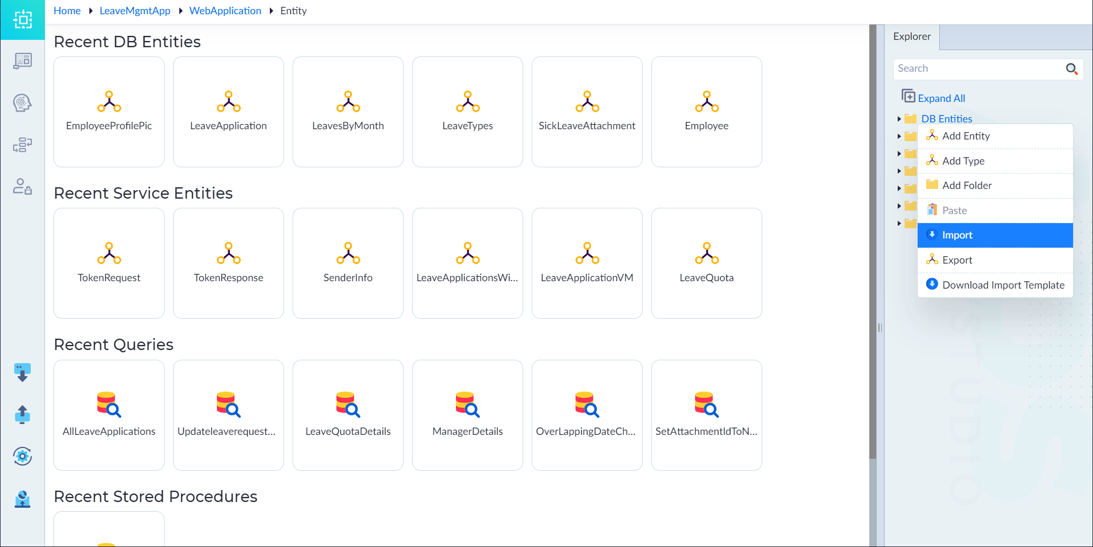
Task: Go to Home breadcrumb link
Action: click(67, 11)
